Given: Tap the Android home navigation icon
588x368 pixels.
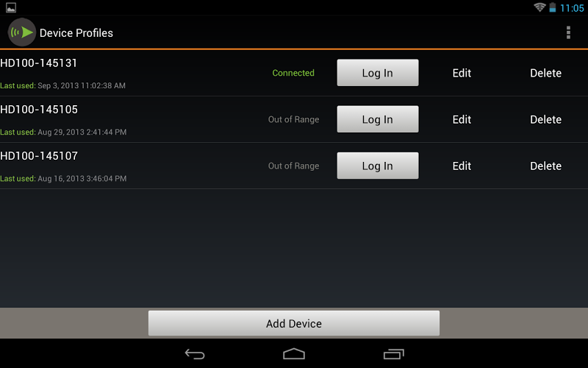Looking at the screenshot, I should 293,354.
